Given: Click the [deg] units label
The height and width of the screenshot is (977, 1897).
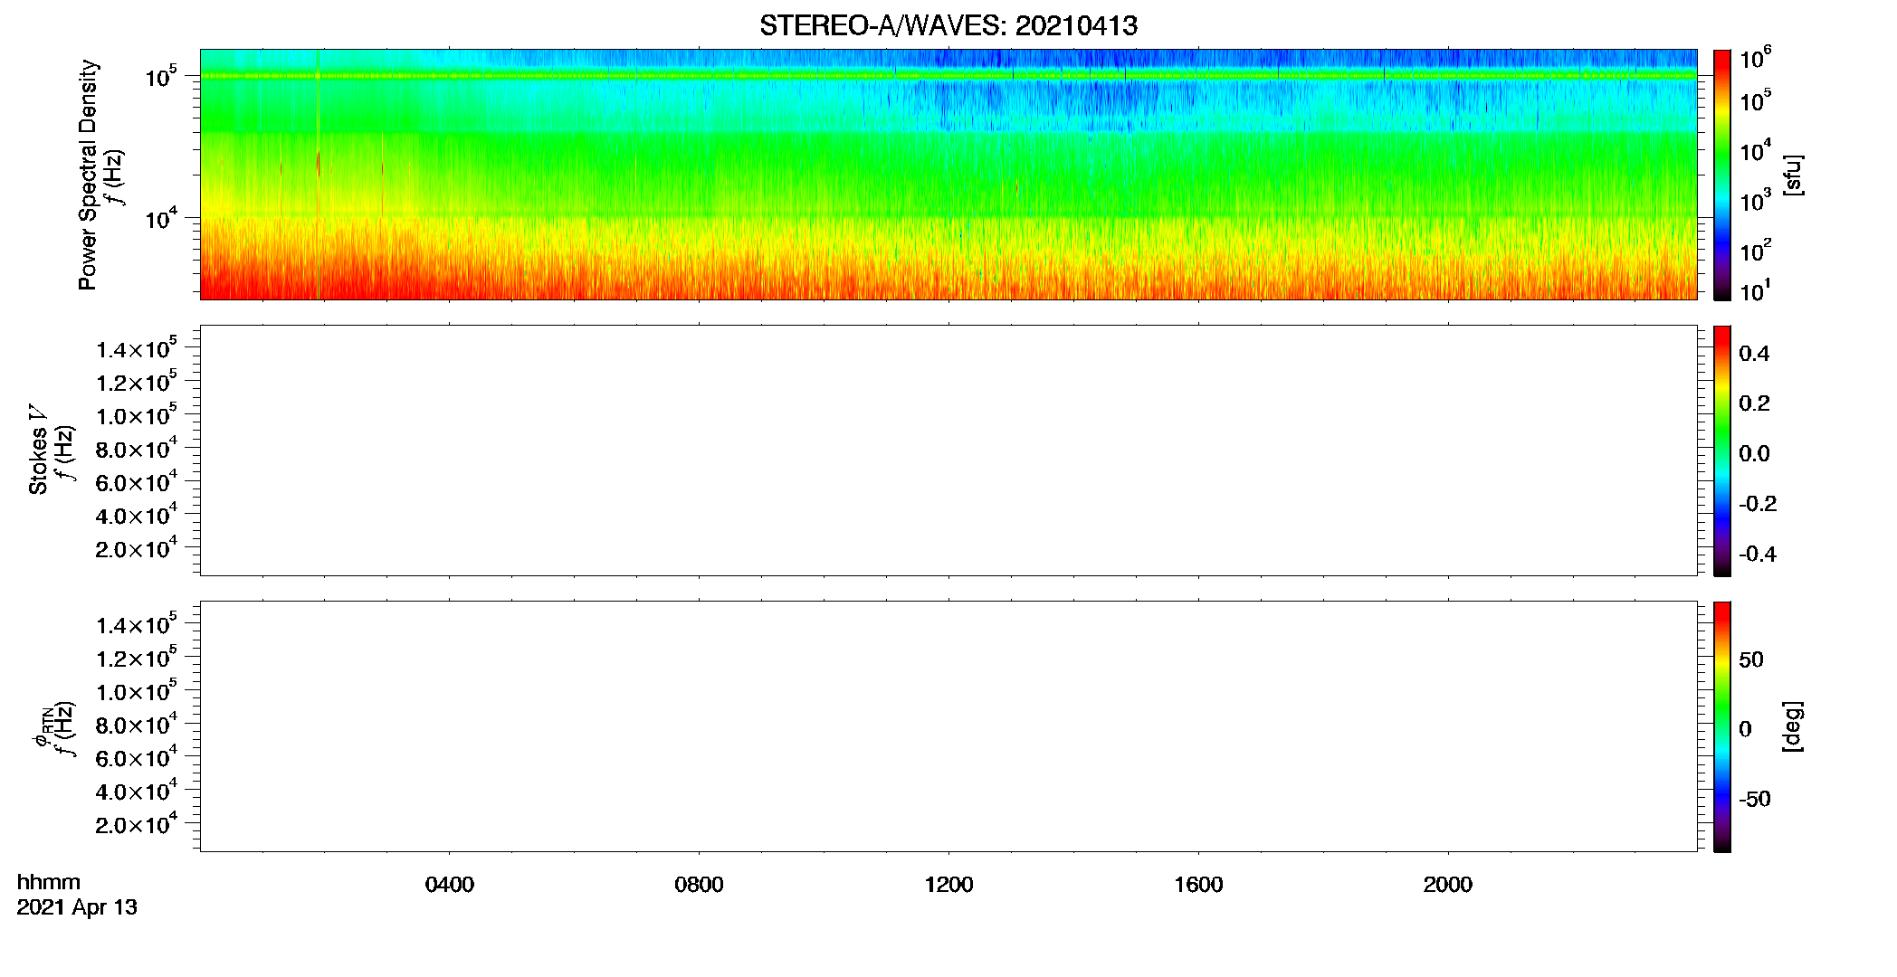Looking at the screenshot, I should click(x=1793, y=726).
